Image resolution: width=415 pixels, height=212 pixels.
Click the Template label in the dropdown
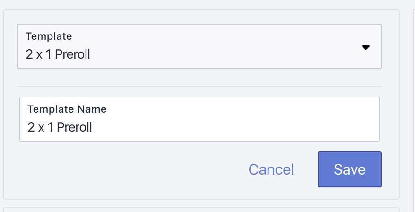[x=49, y=36]
